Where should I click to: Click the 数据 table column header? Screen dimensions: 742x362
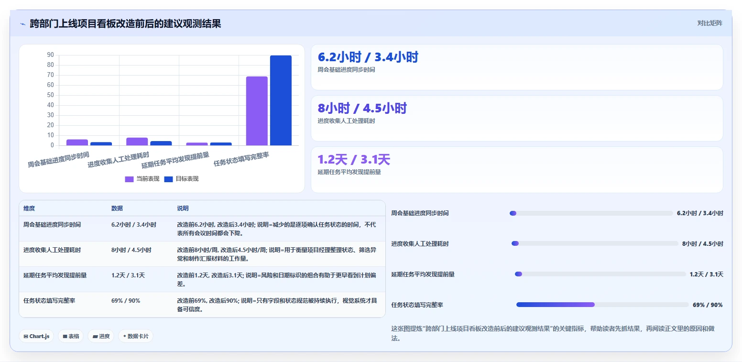117,208
